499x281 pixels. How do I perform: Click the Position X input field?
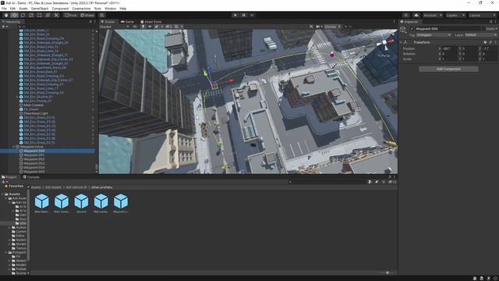pos(450,48)
